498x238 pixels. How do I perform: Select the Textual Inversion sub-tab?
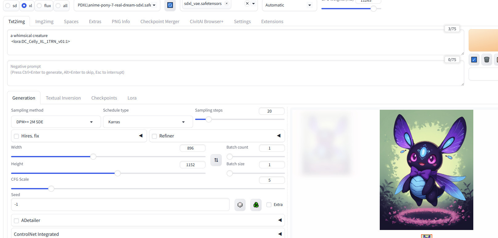[63, 98]
